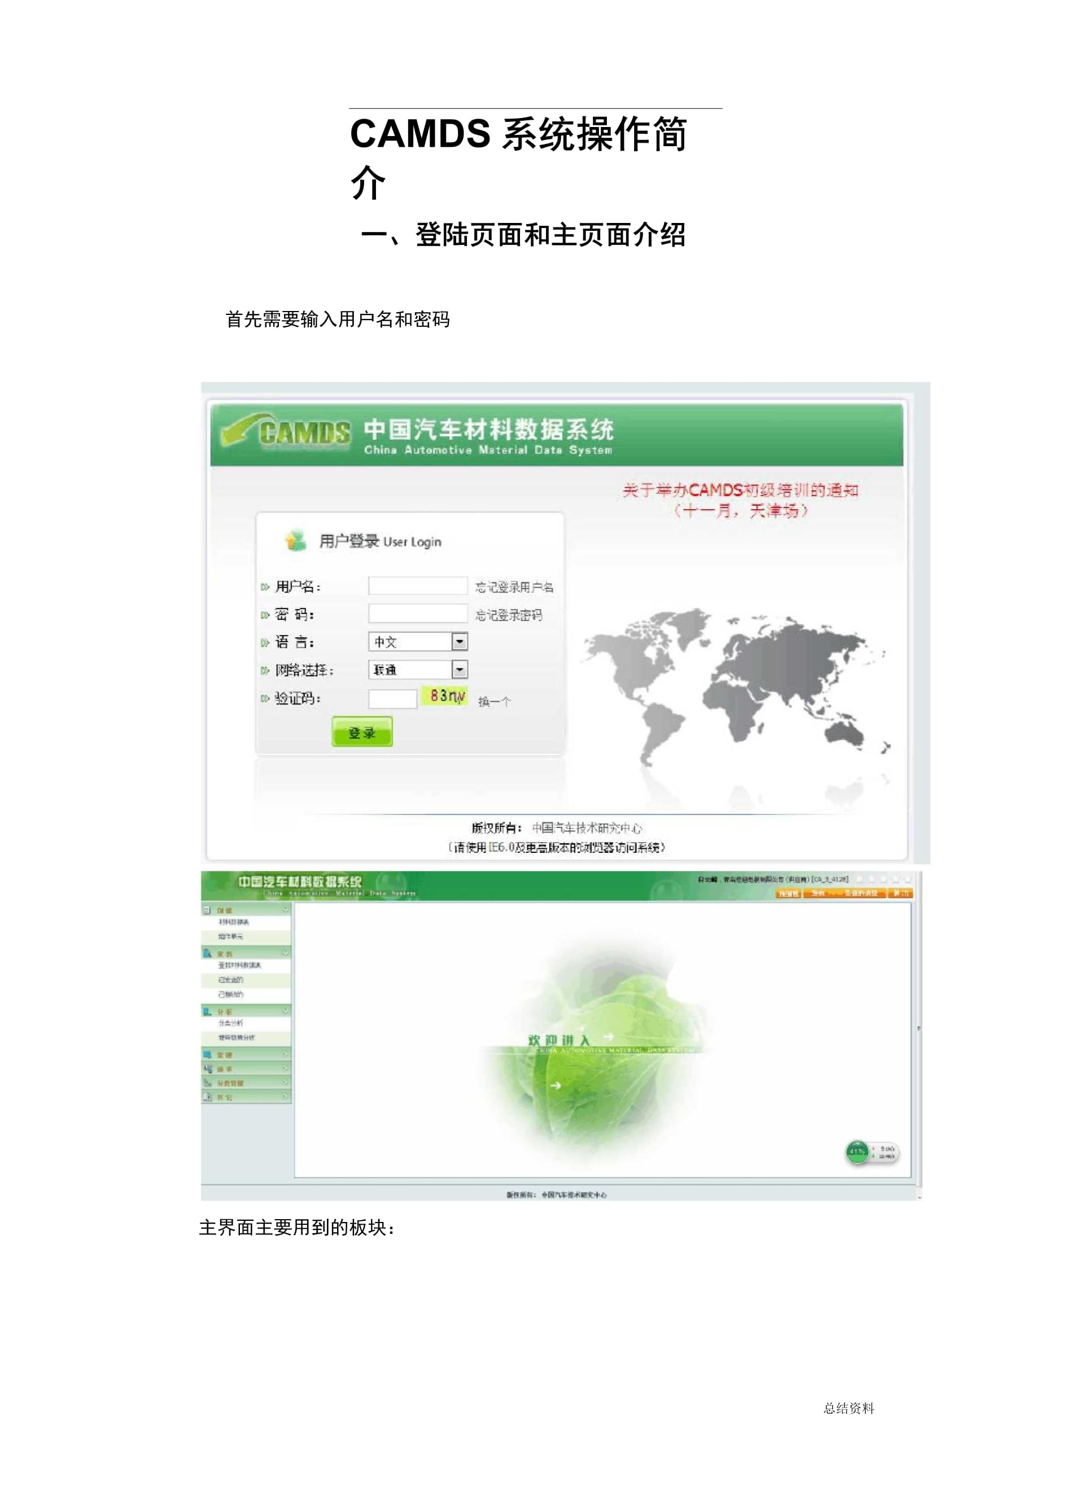
Task: Open 组件单元 under 创建
Action: tap(230, 936)
